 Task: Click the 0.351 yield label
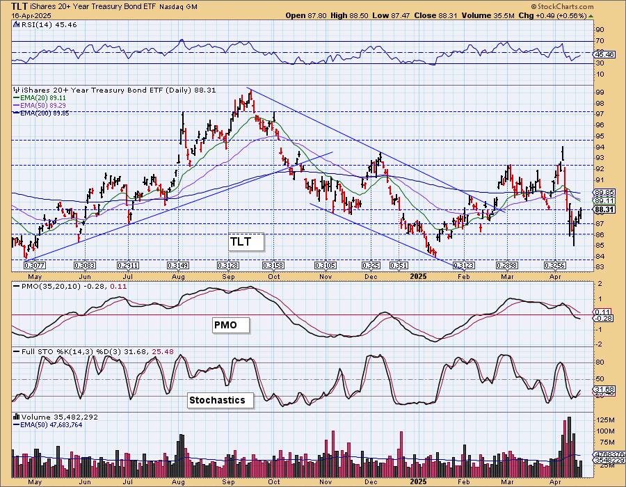[399, 266]
